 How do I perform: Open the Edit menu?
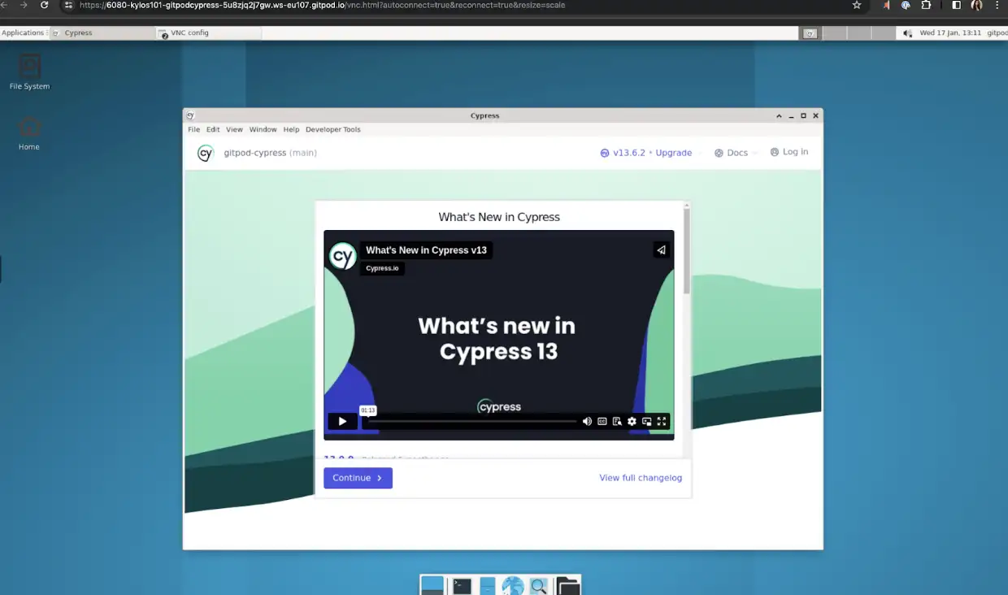213,129
